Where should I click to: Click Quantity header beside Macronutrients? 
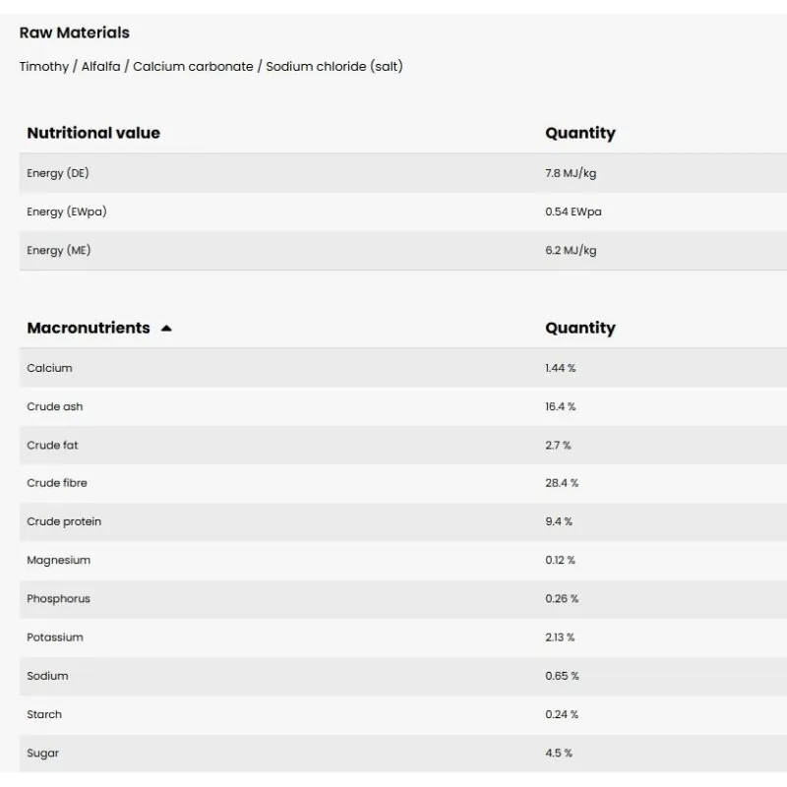click(x=580, y=328)
